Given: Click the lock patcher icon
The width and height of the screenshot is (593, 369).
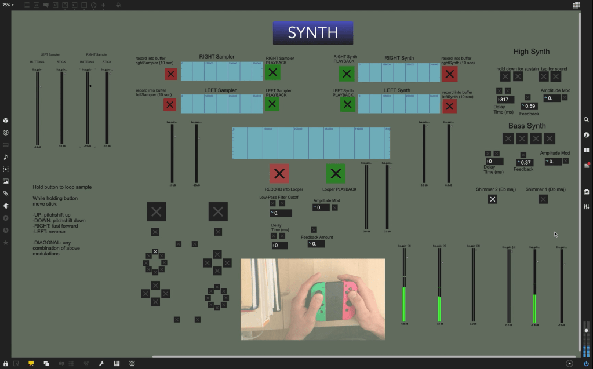Looking at the screenshot, I should coord(6,363).
